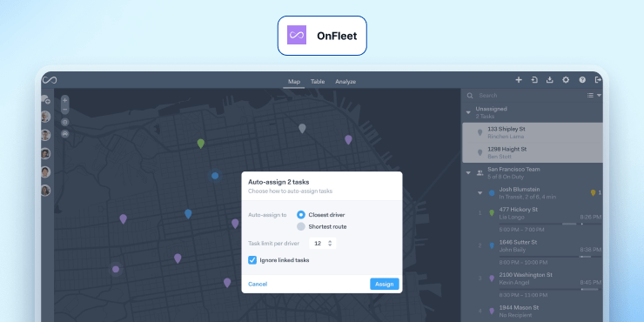
Task: Switch to the Analyze tab
Action: pos(345,82)
